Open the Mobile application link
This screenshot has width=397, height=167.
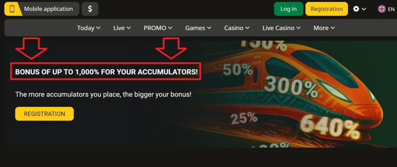[x=48, y=9]
